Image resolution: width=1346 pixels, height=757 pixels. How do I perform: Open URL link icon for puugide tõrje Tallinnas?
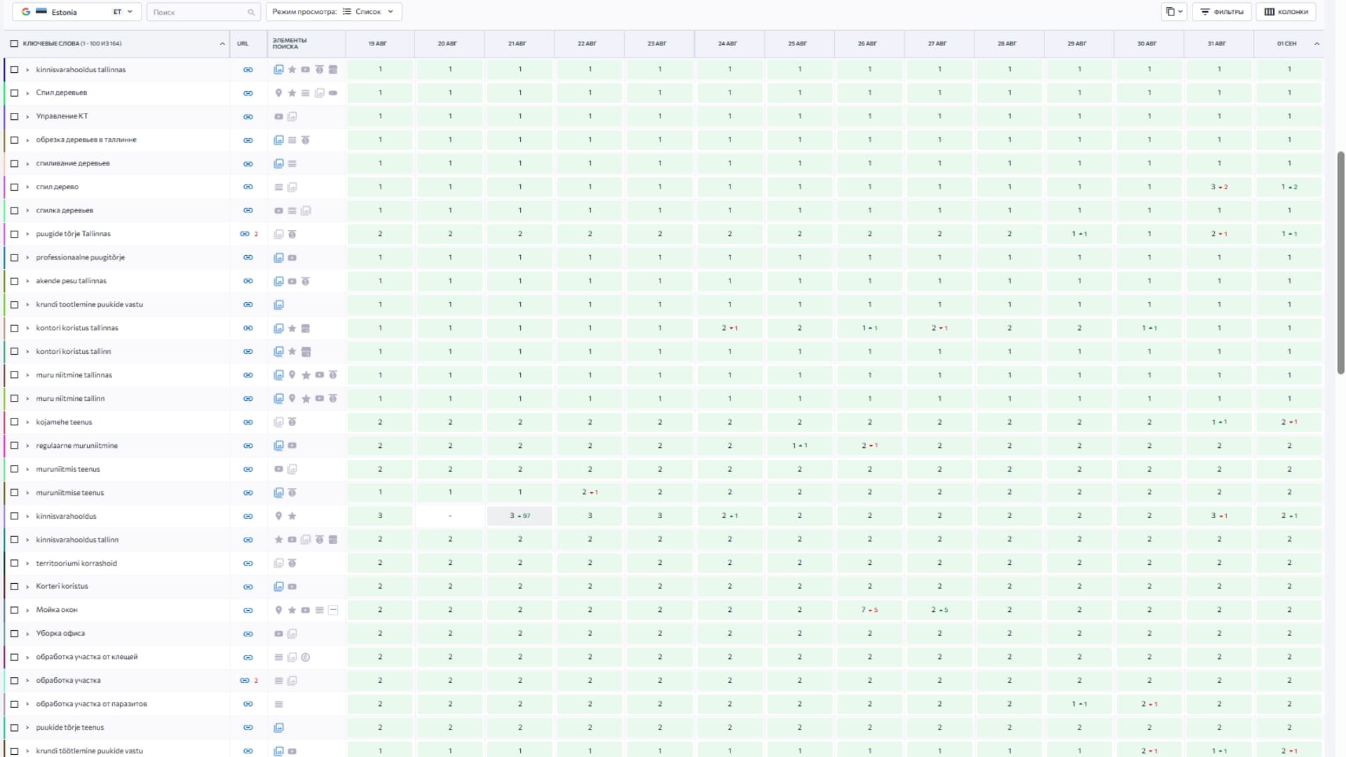[x=245, y=234]
